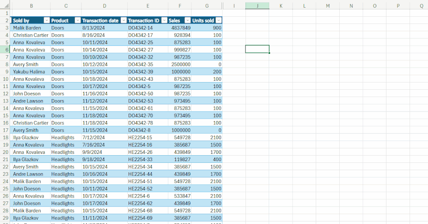Select row header 29

click(6, 218)
